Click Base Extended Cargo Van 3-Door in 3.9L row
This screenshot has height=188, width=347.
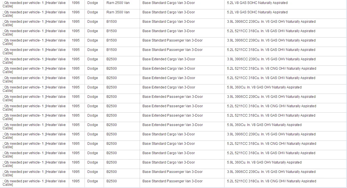point(169,59)
